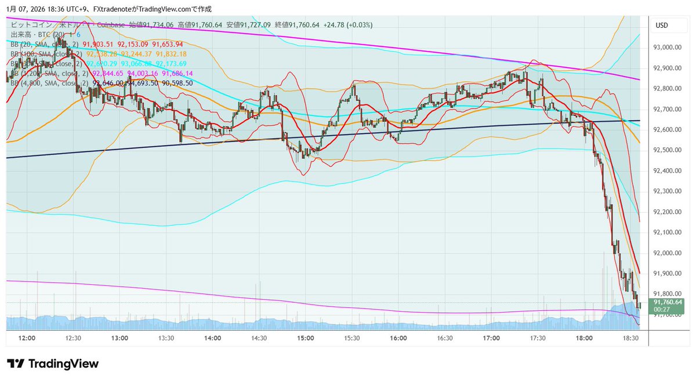
Task: Click the 17:00 time axis label
Action: point(491,338)
